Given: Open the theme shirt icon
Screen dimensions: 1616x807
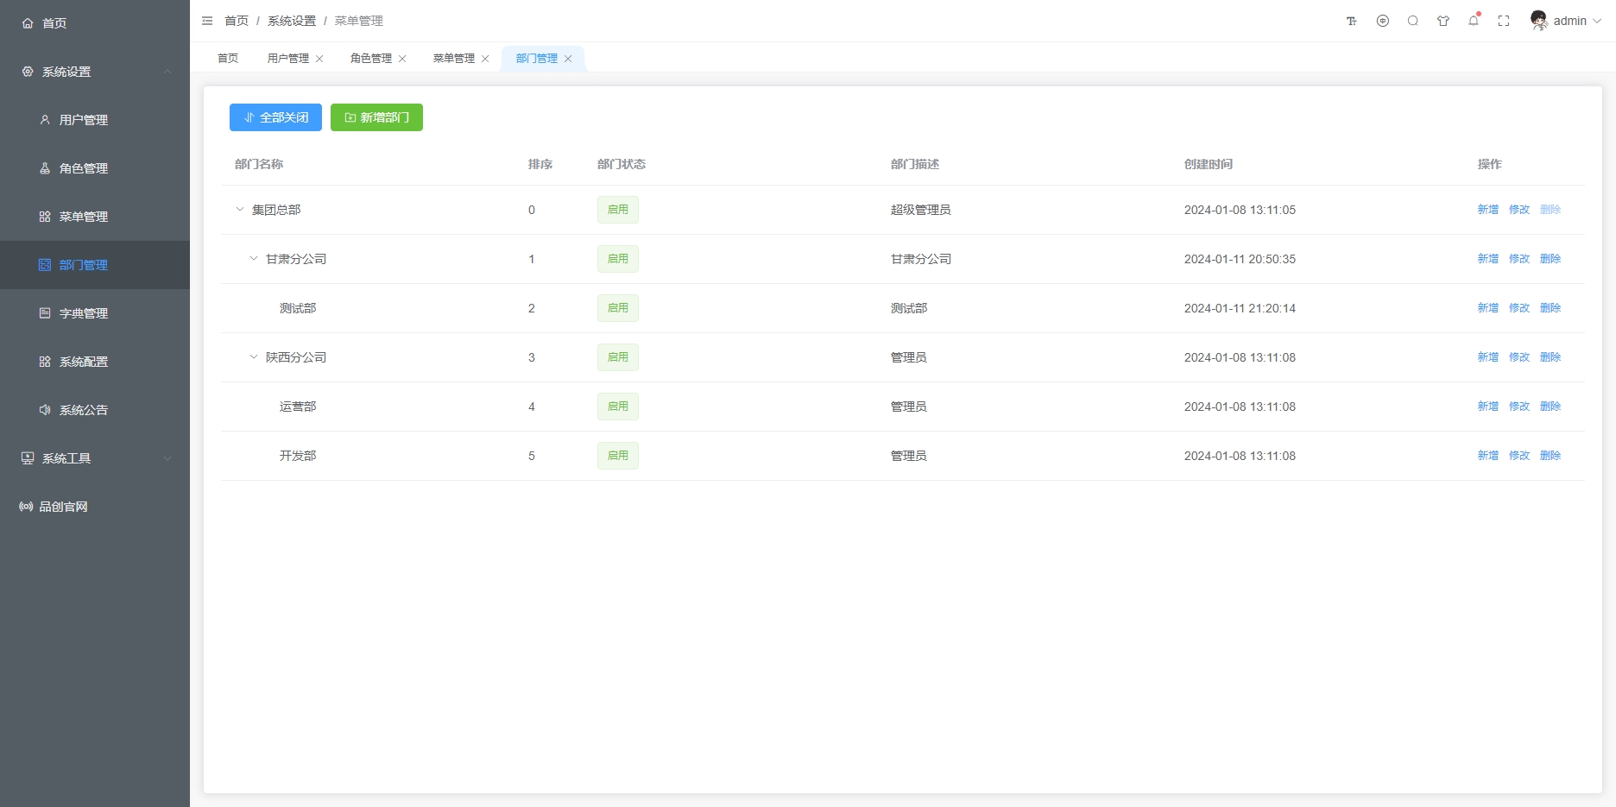Looking at the screenshot, I should (1443, 21).
